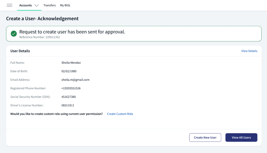Open the View Details link

[x=249, y=51]
